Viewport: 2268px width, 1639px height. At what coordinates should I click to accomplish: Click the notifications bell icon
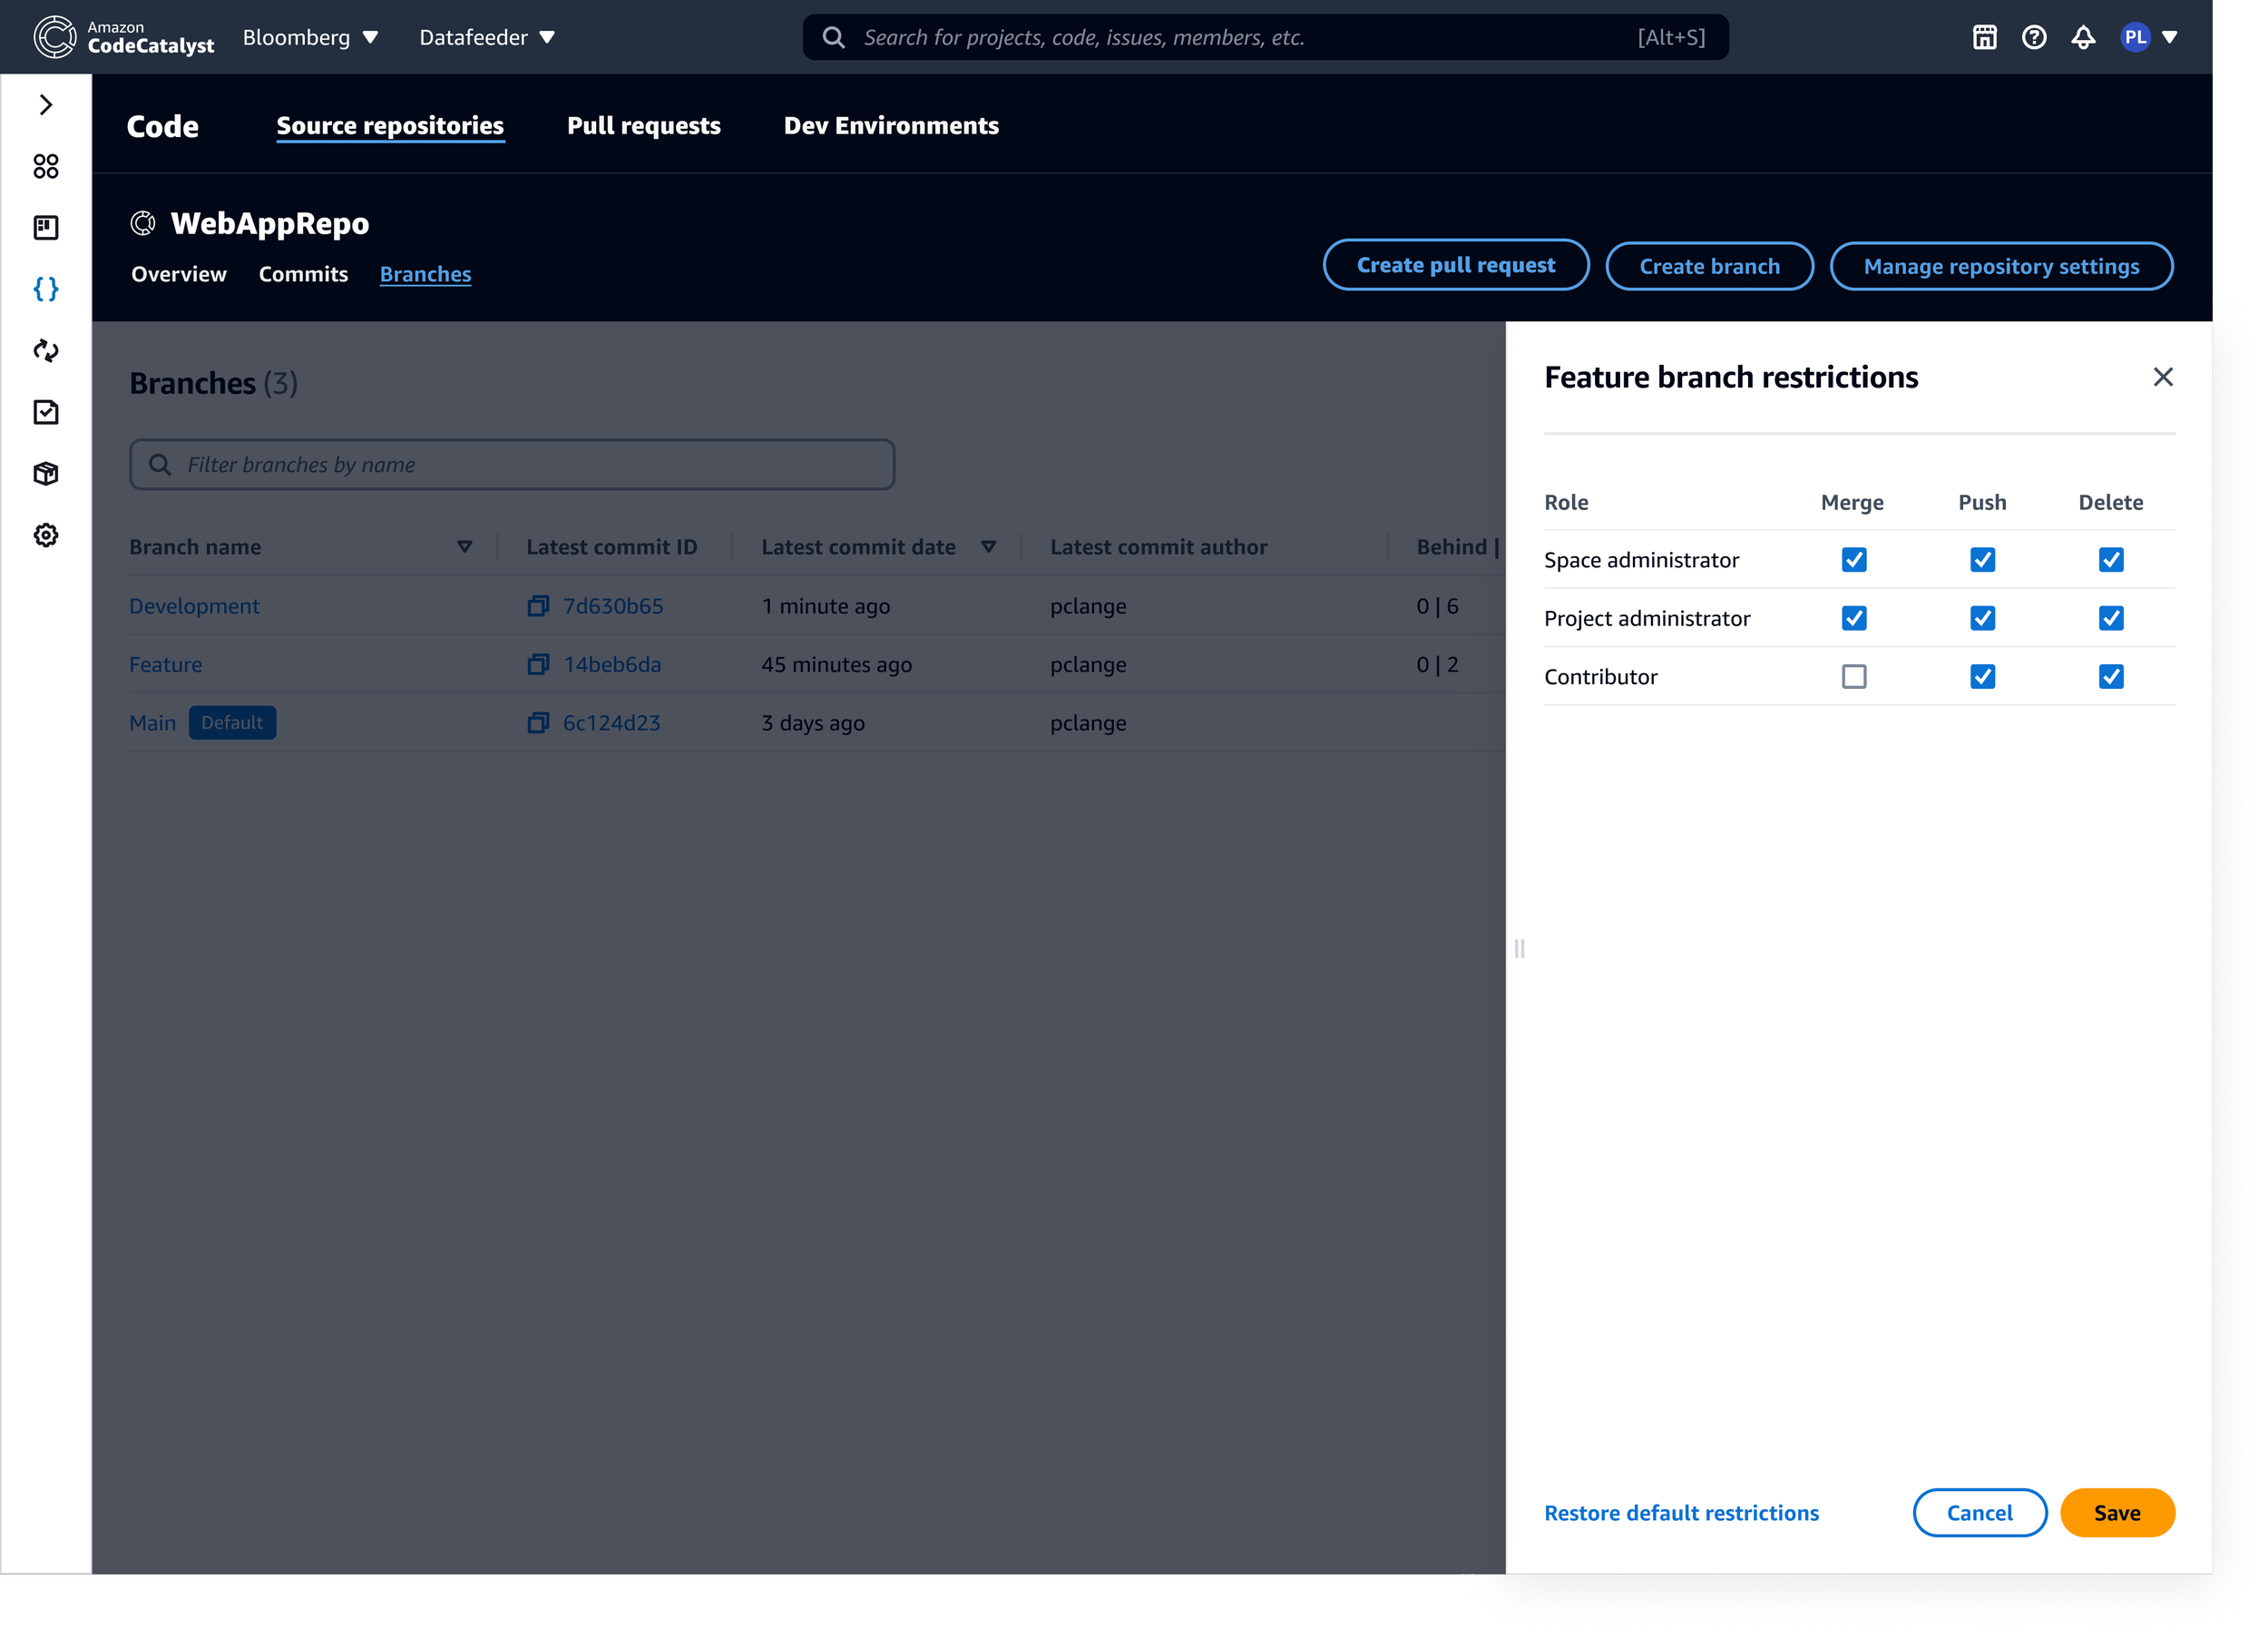(2083, 38)
